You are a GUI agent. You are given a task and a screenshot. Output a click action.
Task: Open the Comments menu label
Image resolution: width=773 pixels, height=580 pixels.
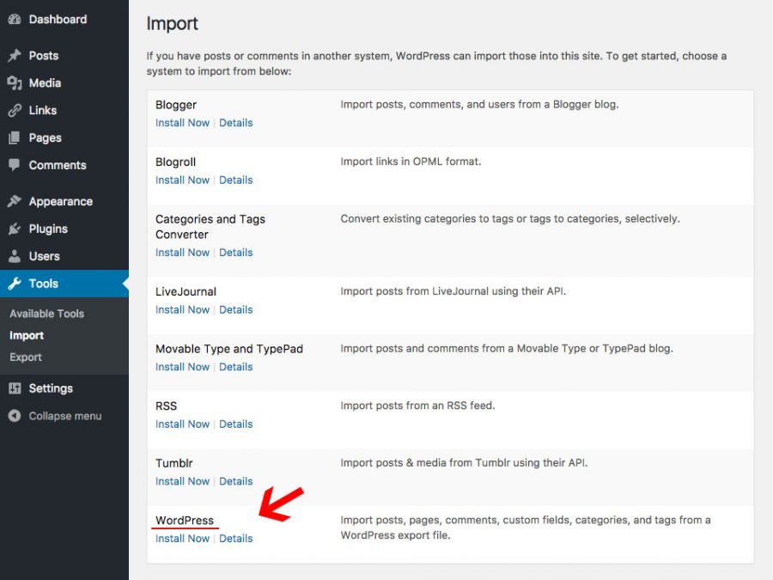pos(58,165)
